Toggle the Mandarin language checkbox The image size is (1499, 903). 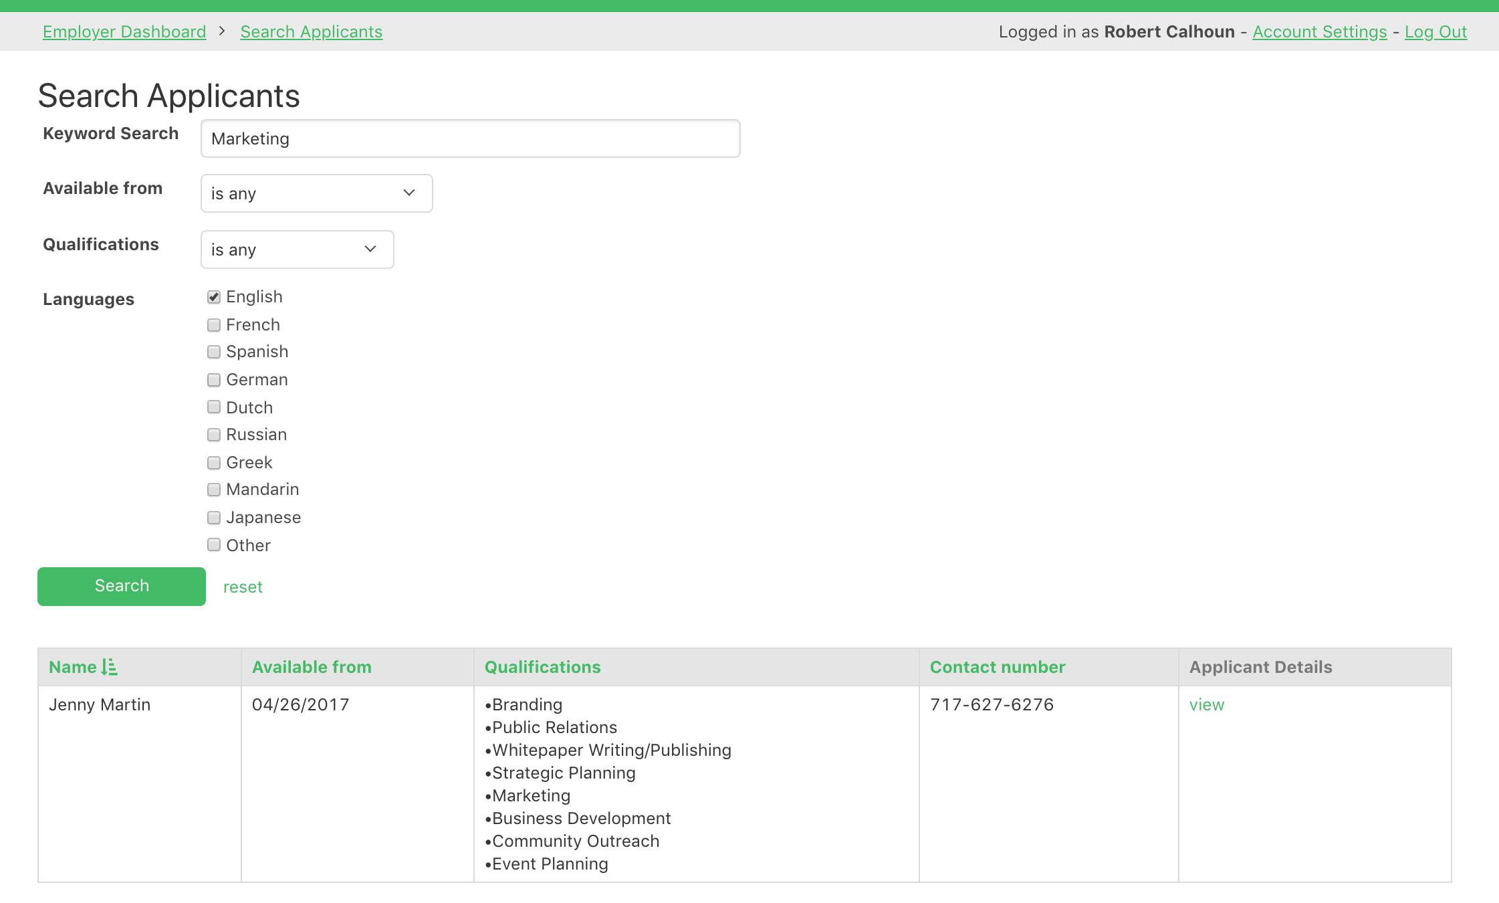tap(214, 489)
